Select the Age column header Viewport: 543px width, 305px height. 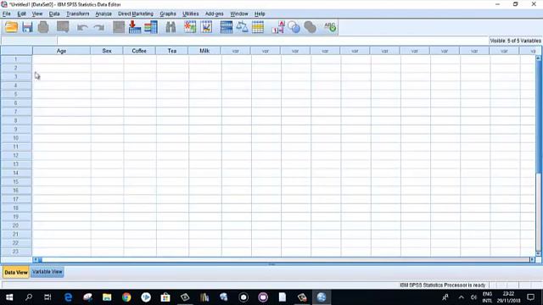coord(61,51)
